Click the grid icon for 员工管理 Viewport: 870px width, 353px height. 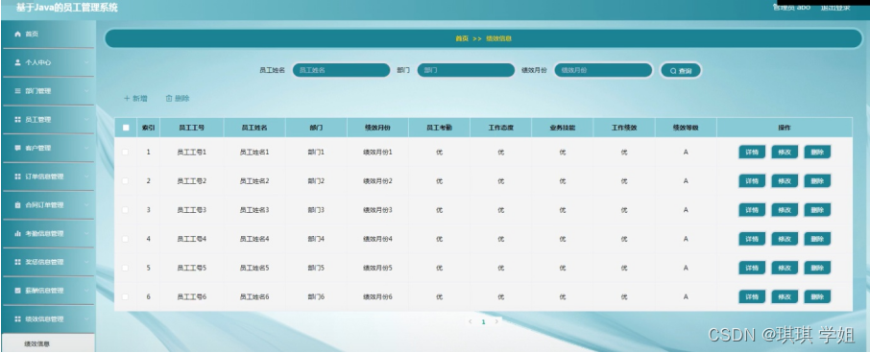17,120
